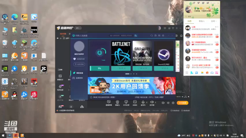The image size is (246, 138).
Task: Open the Battle.net game card in UU accelerator
Action: 121,53
